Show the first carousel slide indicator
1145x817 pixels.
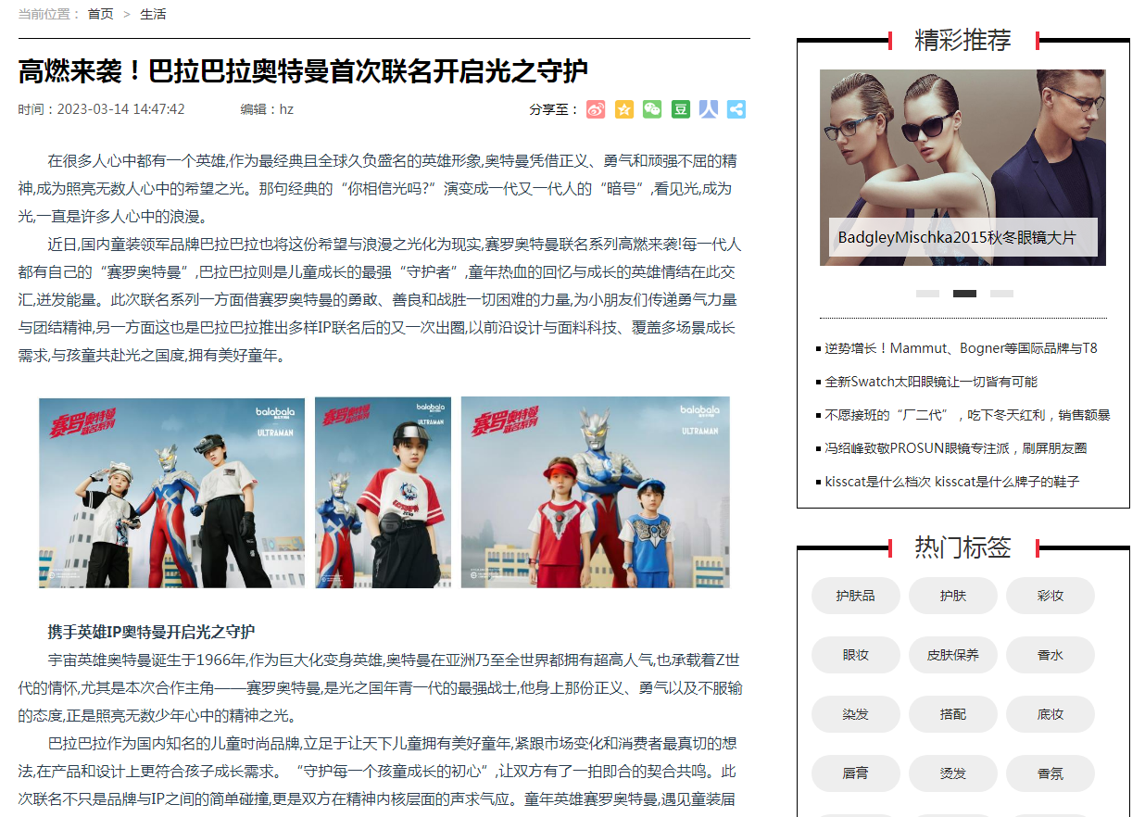tap(927, 294)
